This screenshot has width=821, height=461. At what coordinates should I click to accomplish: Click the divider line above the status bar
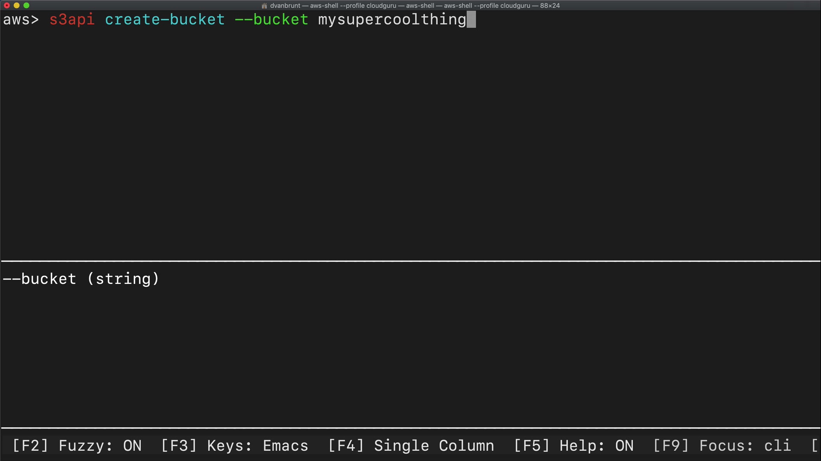point(410,427)
